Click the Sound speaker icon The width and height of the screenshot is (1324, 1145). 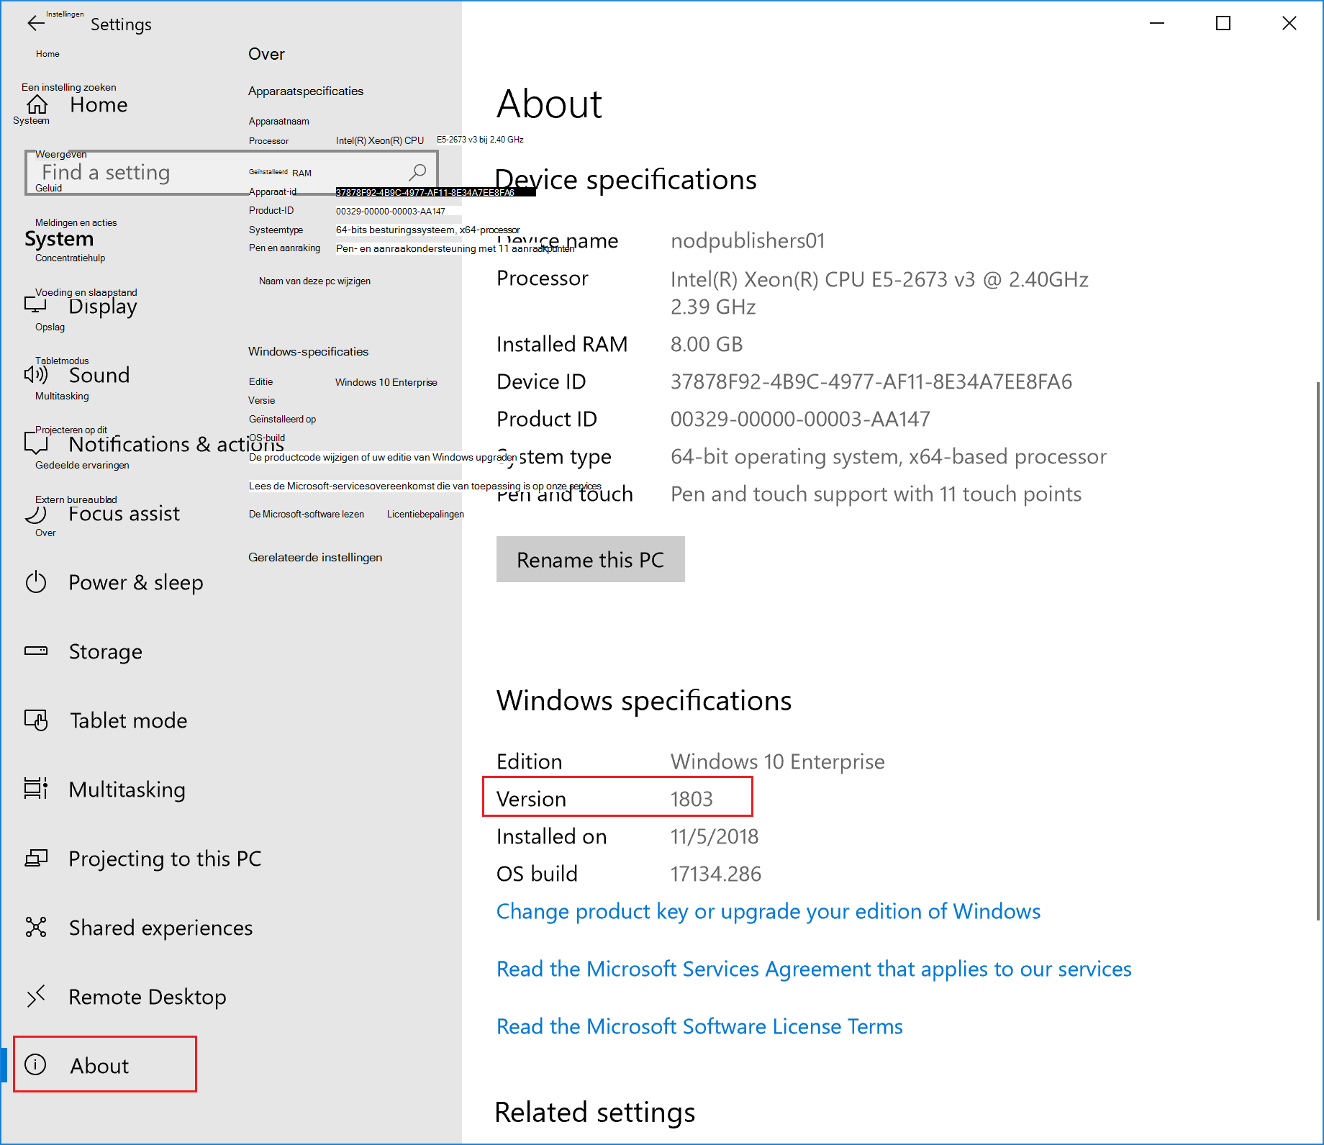click(x=36, y=375)
